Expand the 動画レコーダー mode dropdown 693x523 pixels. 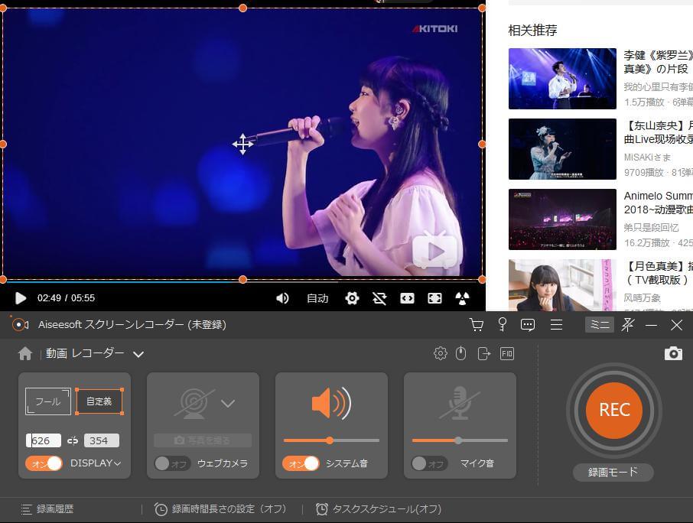pos(138,353)
